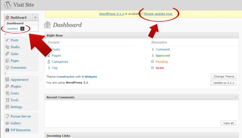The height and width of the screenshot is (138, 242).
Task: Click the Please update now link
Action: [x=158, y=14]
